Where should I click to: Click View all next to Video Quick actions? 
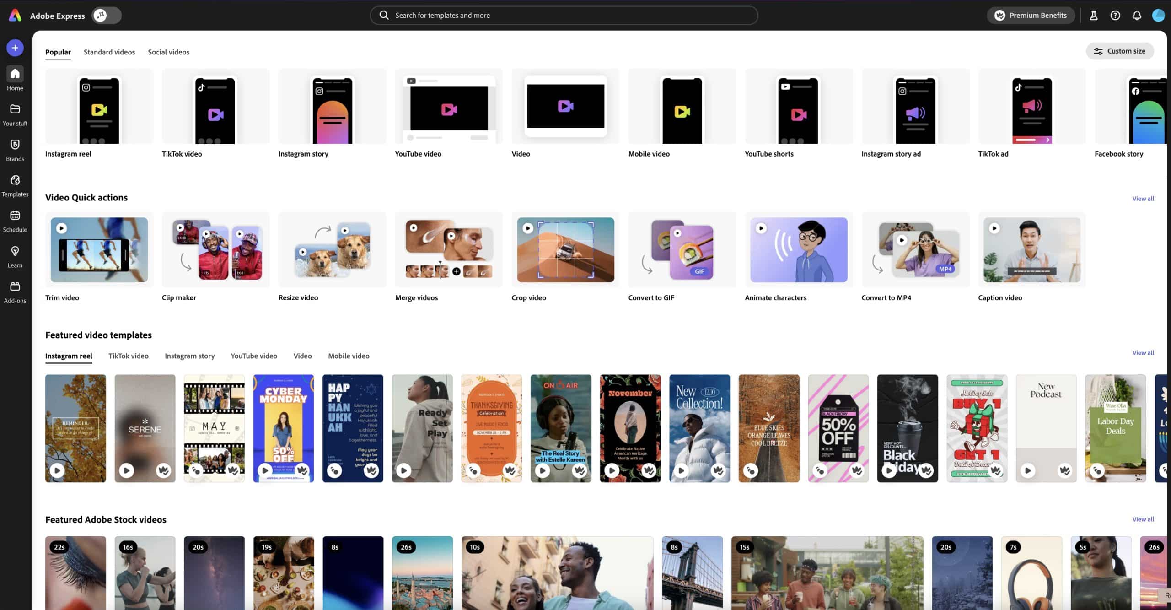[x=1144, y=198]
